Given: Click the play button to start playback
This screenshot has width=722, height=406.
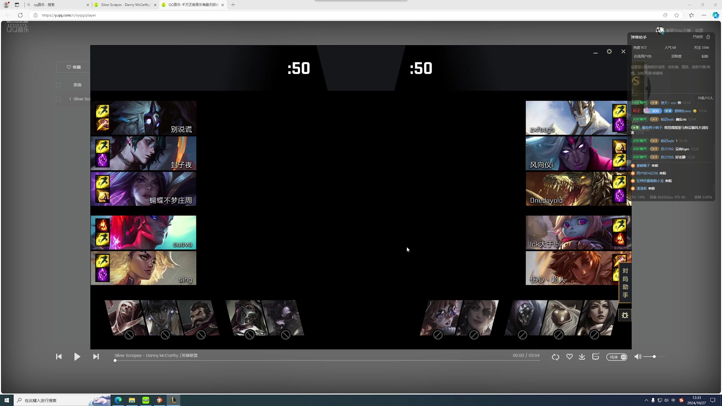Looking at the screenshot, I should click(x=77, y=356).
